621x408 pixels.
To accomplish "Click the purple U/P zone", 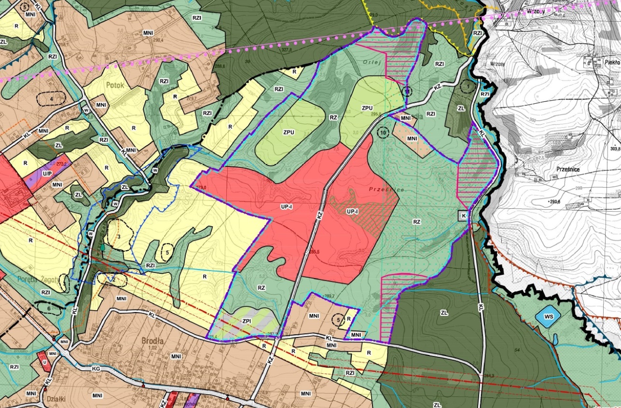I will coord(47,172).
